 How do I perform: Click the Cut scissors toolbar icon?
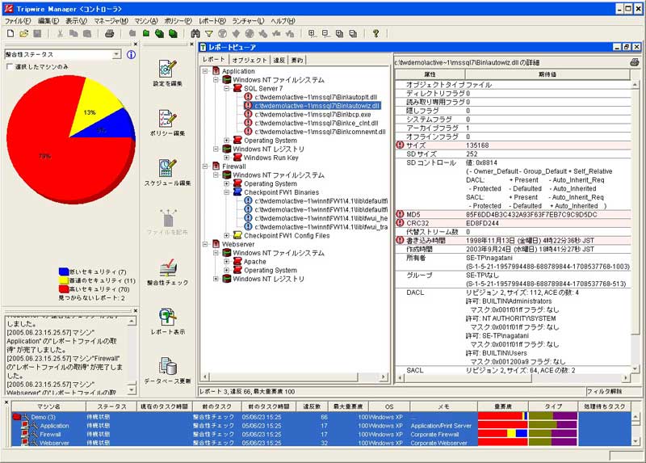(60, 33)
